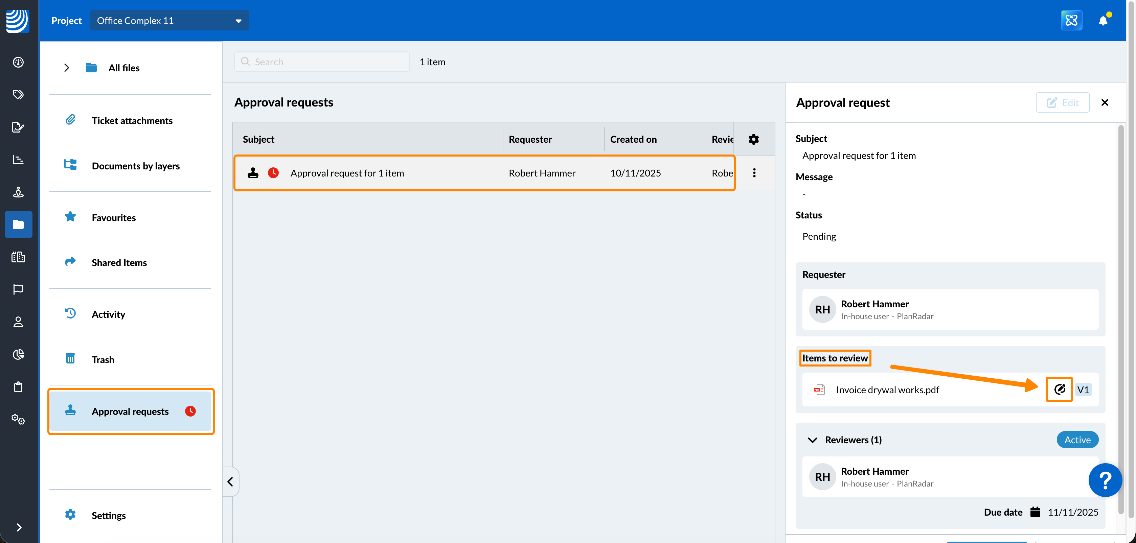Viewport: 1136px width, 543px height.
Task: Click the Edit approval request button
Action: [x=1062, y=103]
